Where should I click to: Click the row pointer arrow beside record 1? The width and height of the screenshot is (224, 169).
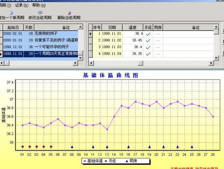[x=90, y=34]
